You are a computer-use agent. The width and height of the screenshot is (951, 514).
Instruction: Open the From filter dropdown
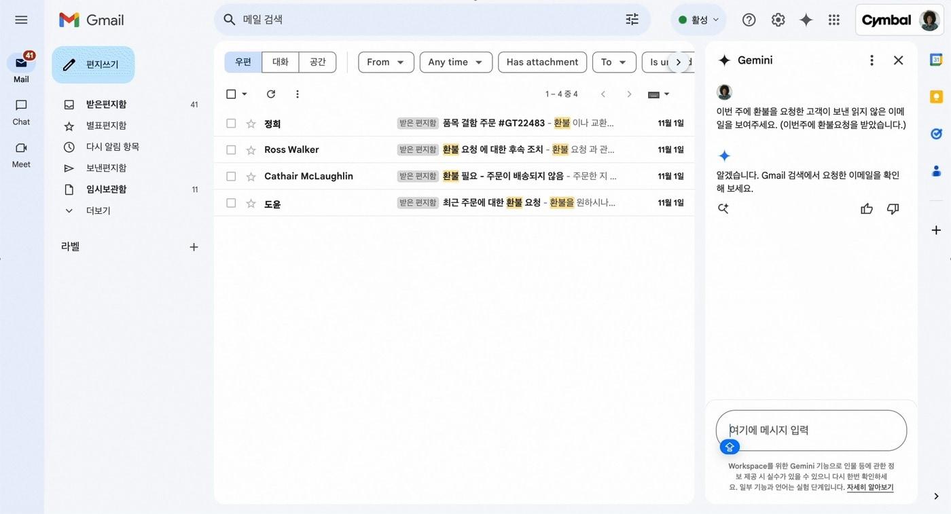click(386, 62)
